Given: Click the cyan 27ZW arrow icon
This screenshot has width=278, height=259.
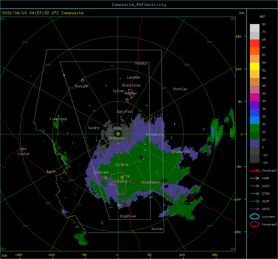Looking at the screenshot, I should point(255,194).
